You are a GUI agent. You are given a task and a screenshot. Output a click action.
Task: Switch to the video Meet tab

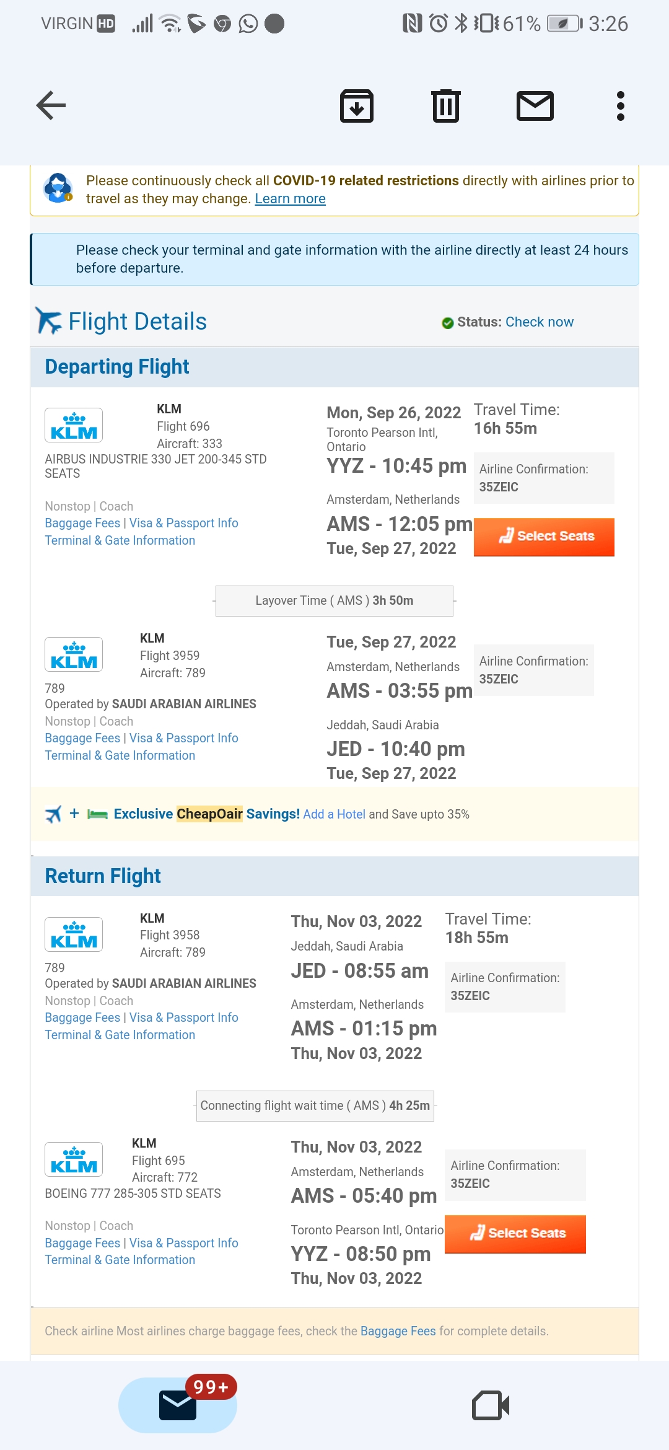(491, 1405)
